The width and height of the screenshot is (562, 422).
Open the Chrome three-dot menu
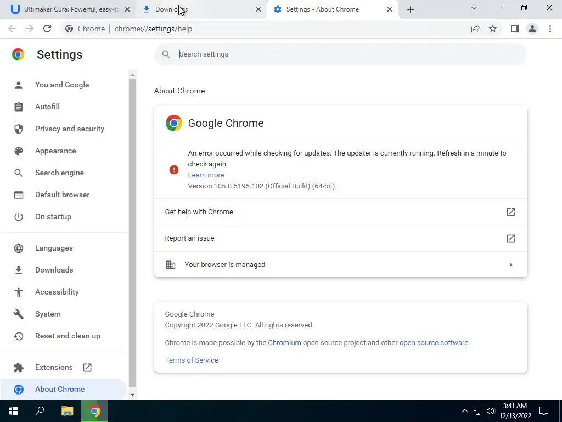(550, 29)
